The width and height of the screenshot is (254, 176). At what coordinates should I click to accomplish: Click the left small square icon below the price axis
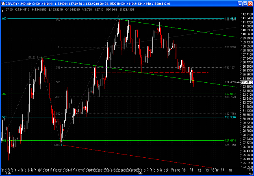tap(247, 170)
